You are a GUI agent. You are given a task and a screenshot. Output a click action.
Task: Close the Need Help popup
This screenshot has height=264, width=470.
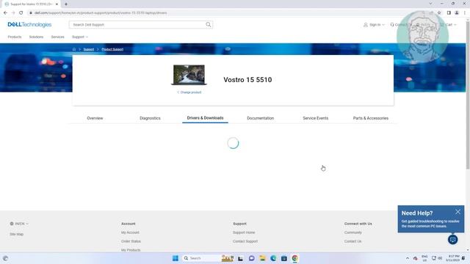[x=458, y=212]
